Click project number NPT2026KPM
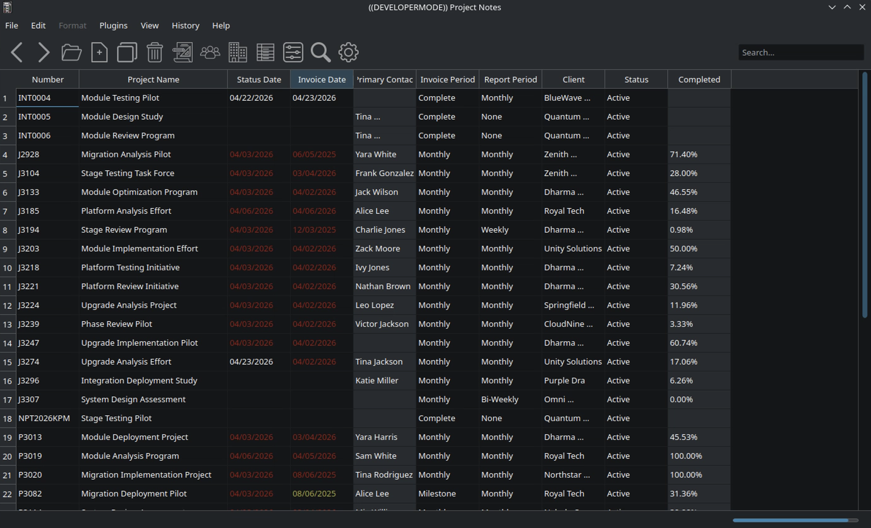 point(47,418)
